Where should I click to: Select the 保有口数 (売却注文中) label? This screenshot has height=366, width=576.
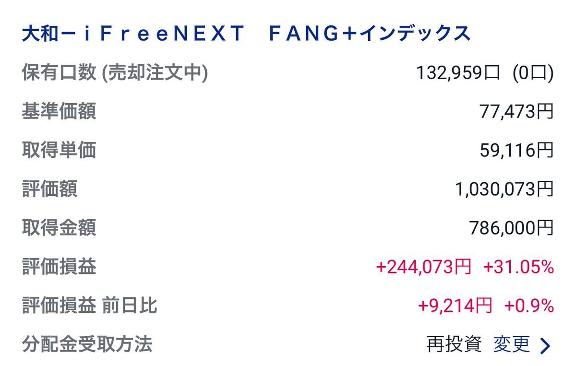pyautogui.click(x=115, y=73)
